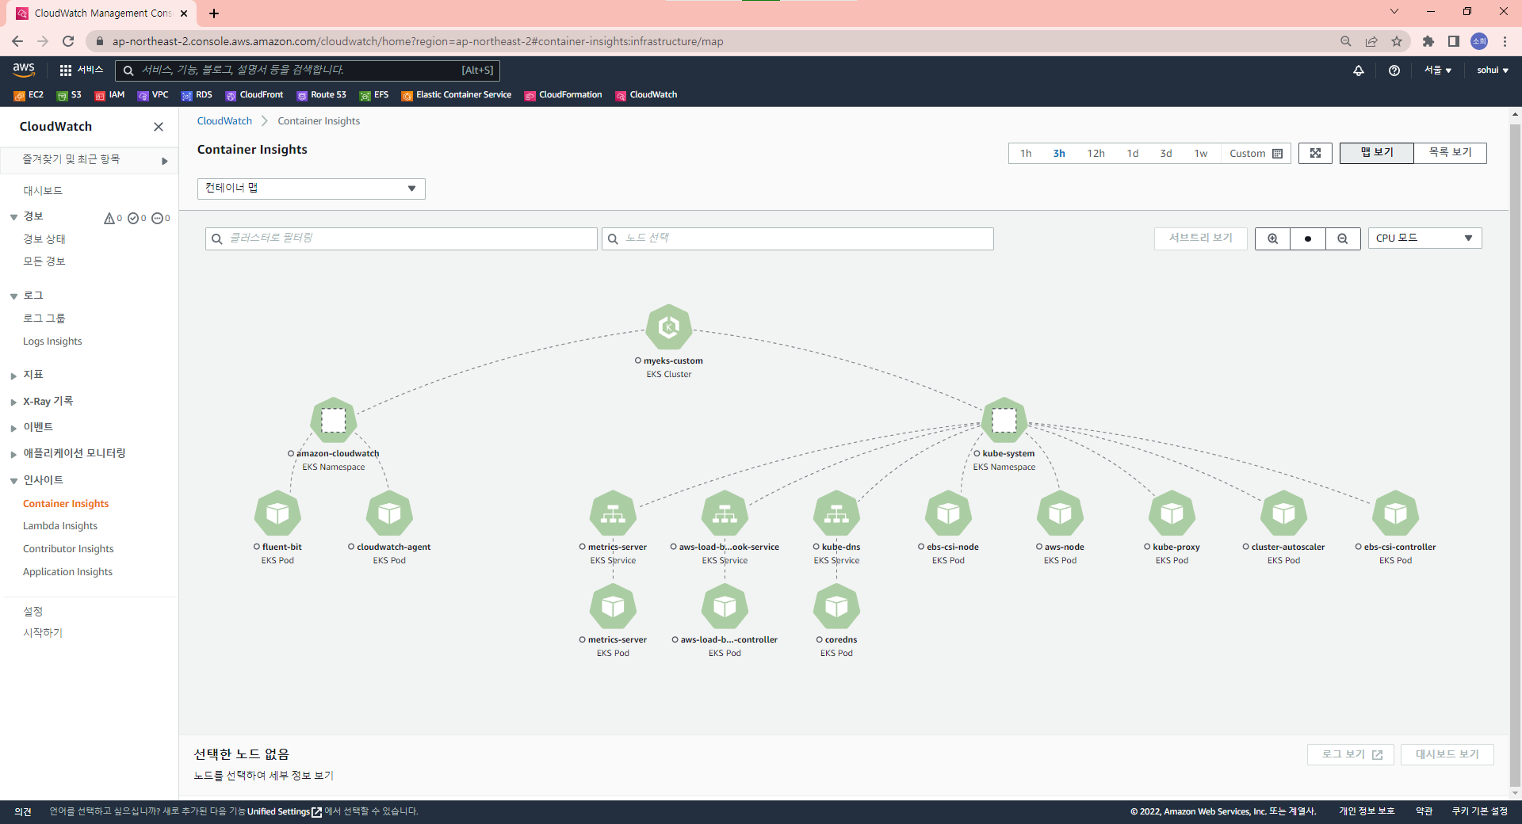Click the cluster-autoscaler pod icon
The image size is (1522, 824).
coord(1283,513)
